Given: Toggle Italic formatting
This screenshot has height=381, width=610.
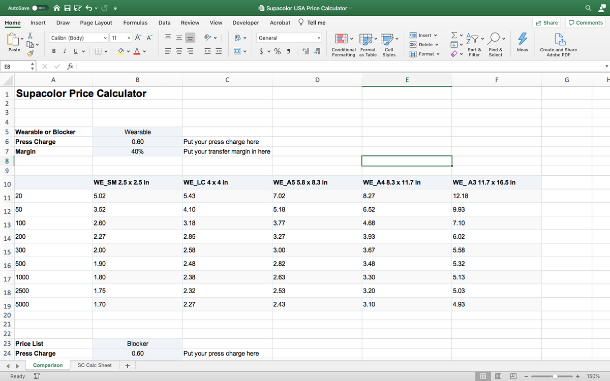Looking at the screenshot, I should click(x=65, y=51).
